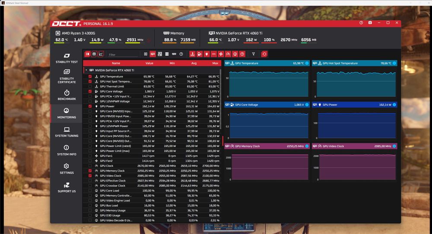Take screenshot with camera icon
This screenshot has width=432, height=234.
point(370,23)
